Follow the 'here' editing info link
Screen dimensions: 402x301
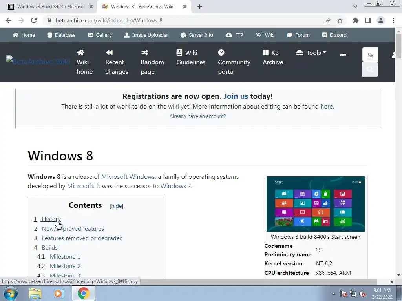point(326,107)
